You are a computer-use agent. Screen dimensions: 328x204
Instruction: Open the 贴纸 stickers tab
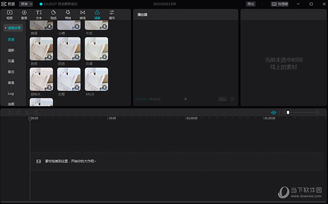(x=54, y=15)
